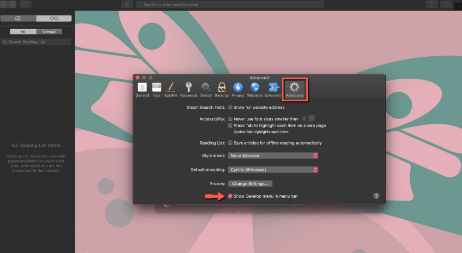Enable Never use font sizes smaller than

click(x=230, y=119)
